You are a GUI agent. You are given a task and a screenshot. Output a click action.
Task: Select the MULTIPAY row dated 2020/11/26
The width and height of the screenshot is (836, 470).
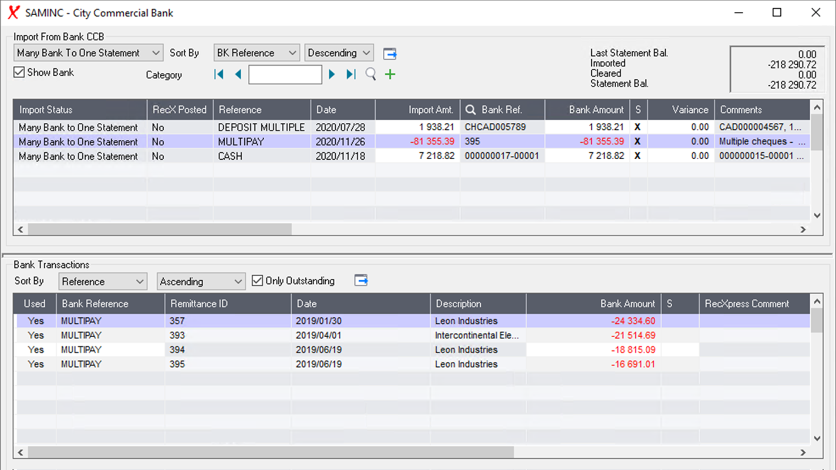pos(411,141)
